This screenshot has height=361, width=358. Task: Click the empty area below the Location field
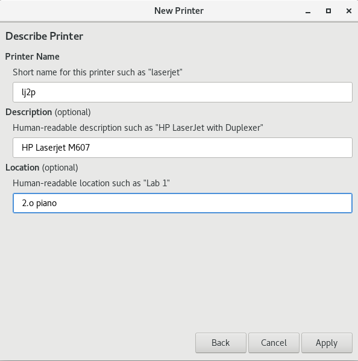179,272
